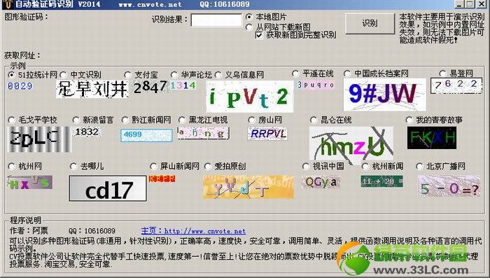This screenshot has width=490, height=280.
Task: Click the 识别 button
Action: 369,23
